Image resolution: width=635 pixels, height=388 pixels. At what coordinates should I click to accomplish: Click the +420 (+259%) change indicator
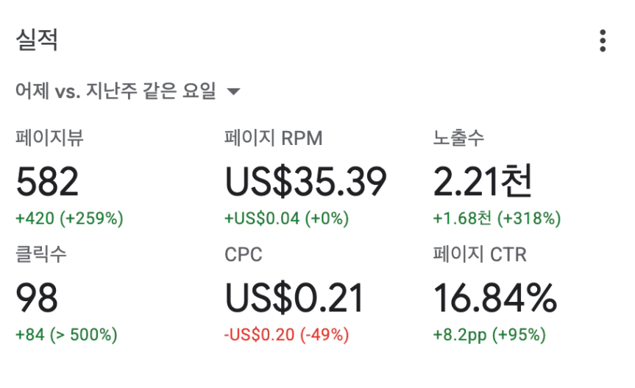point(69,219)
